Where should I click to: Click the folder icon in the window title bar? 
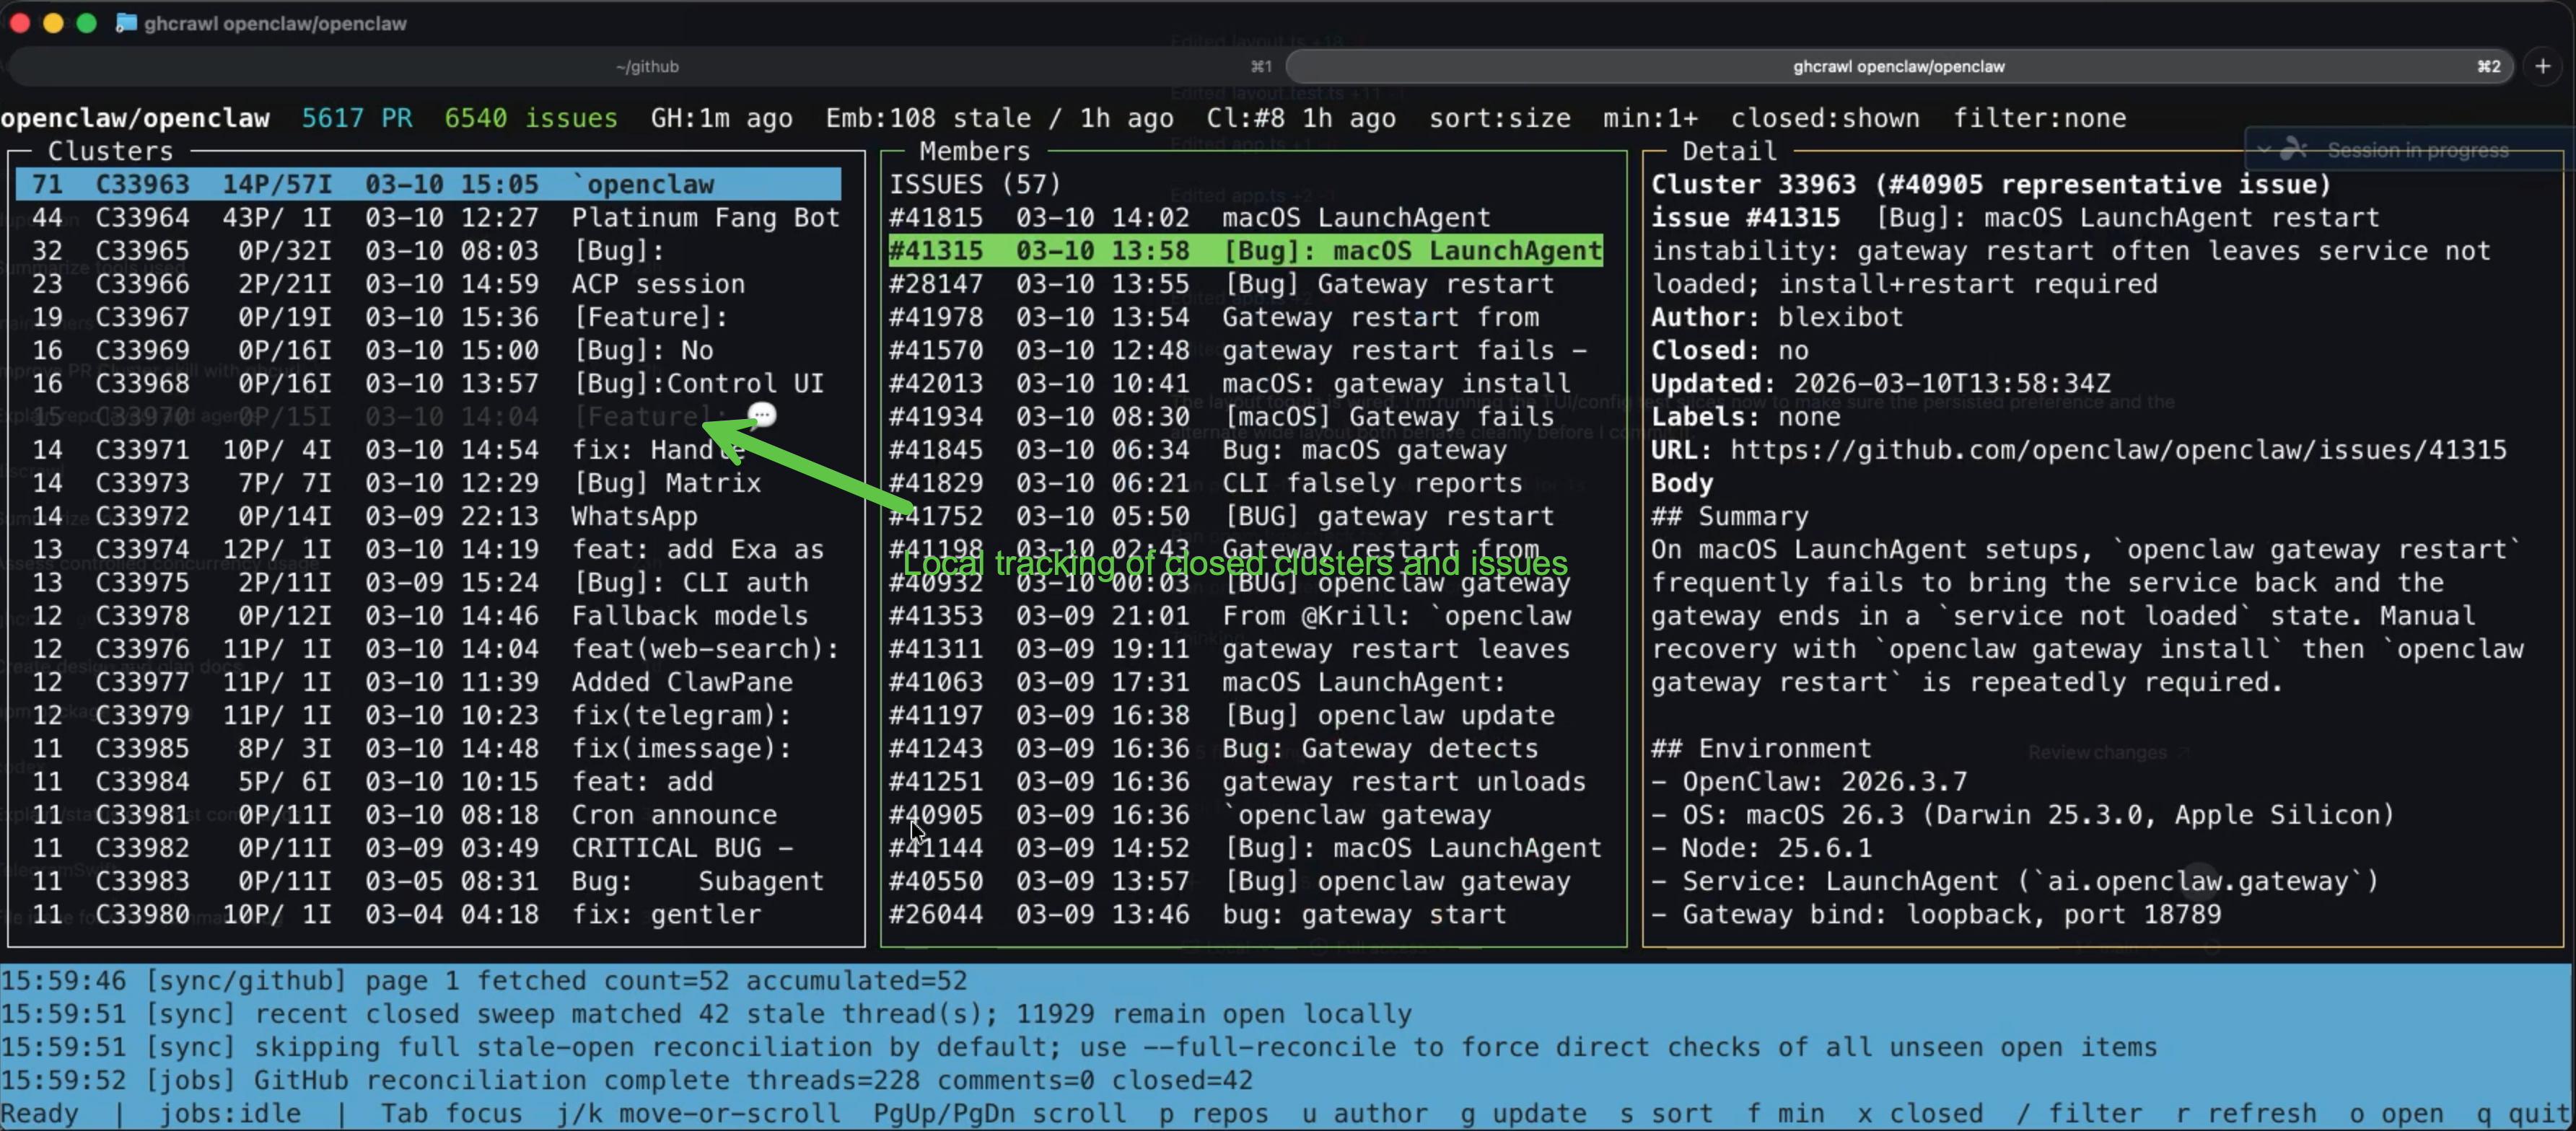(126, 22)
